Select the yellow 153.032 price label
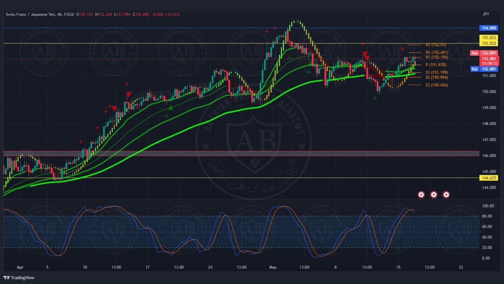This screenshot has height=284, width=504. tap(489, 43)
